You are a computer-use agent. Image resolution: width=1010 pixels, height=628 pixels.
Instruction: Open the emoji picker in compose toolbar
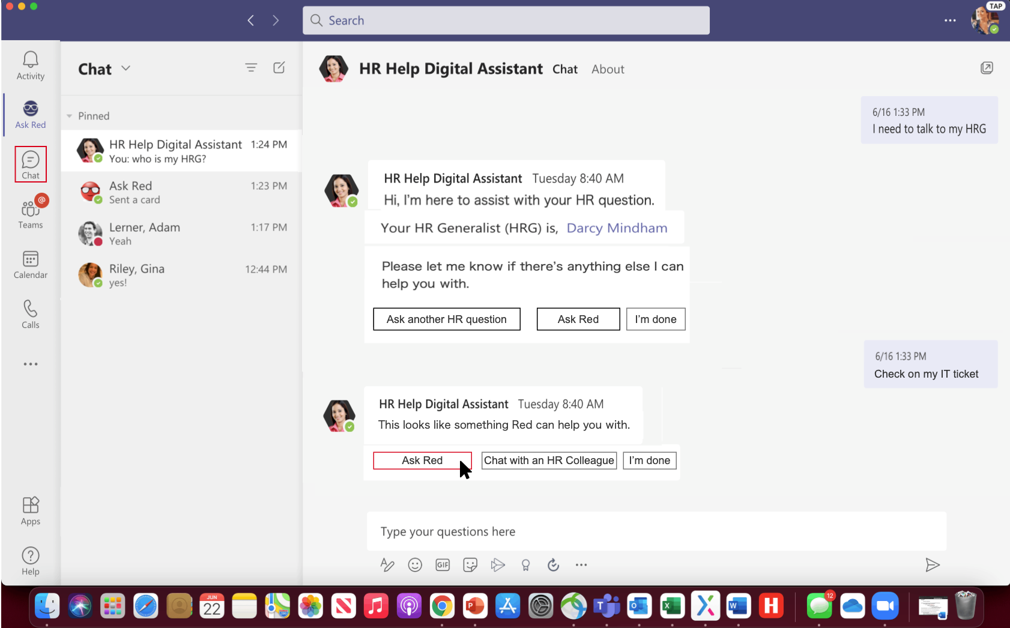pyautogui.click(x=415, y=565)
